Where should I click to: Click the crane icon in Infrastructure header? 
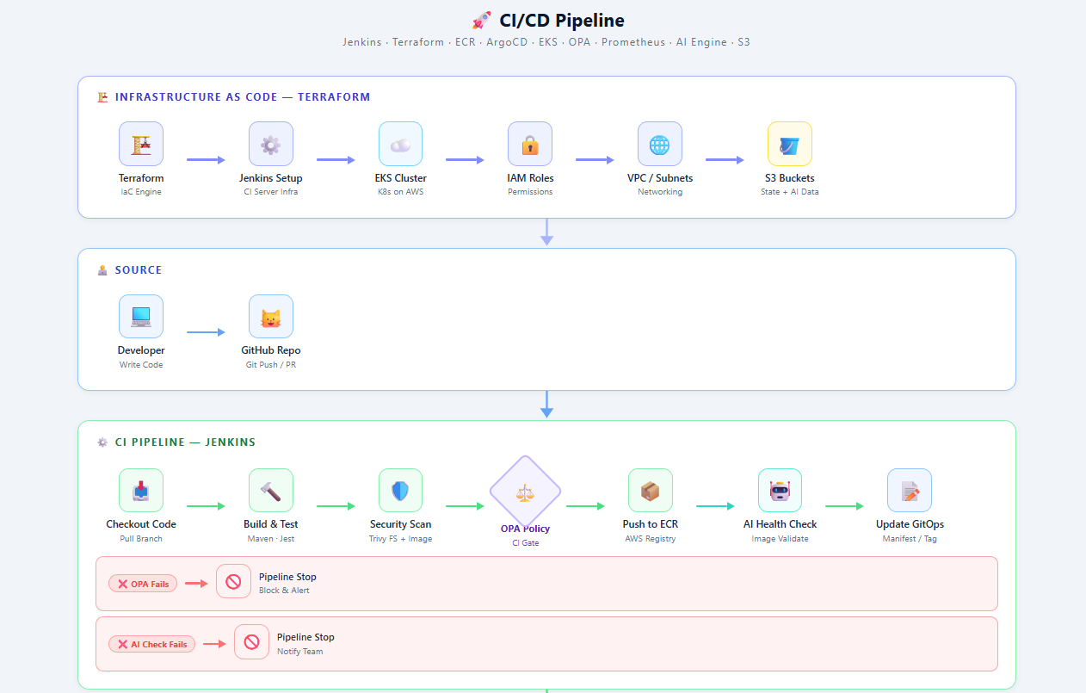102,97
